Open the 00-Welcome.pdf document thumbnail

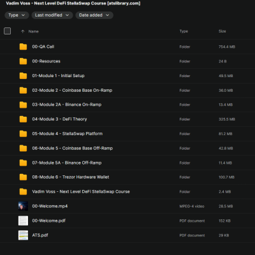click(x=23, y=221)
